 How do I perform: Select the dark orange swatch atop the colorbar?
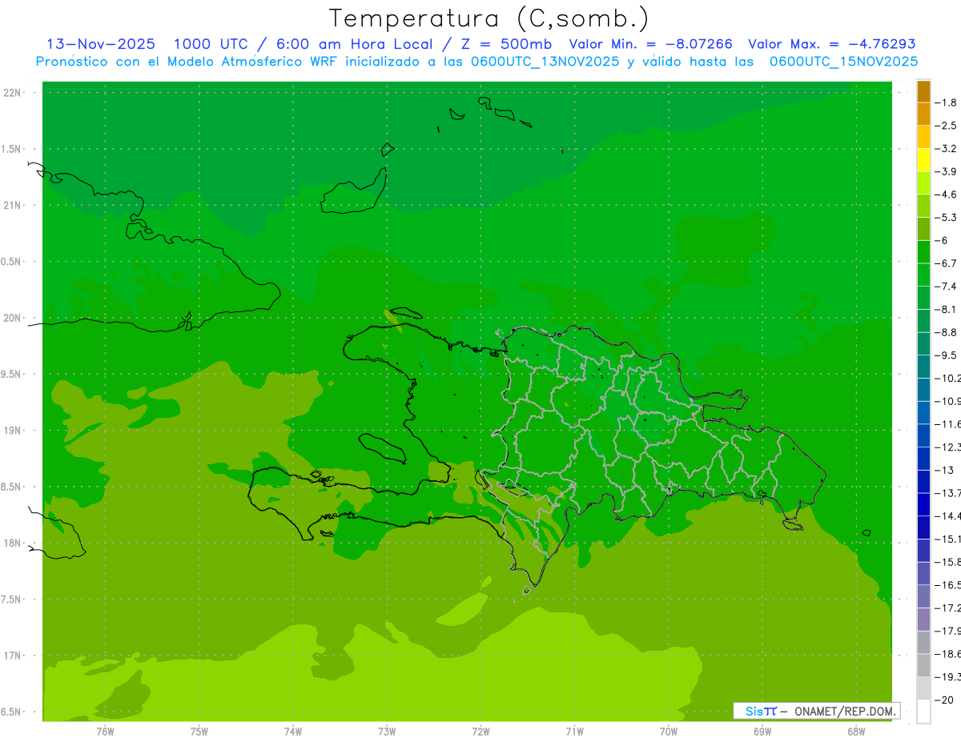923,91
